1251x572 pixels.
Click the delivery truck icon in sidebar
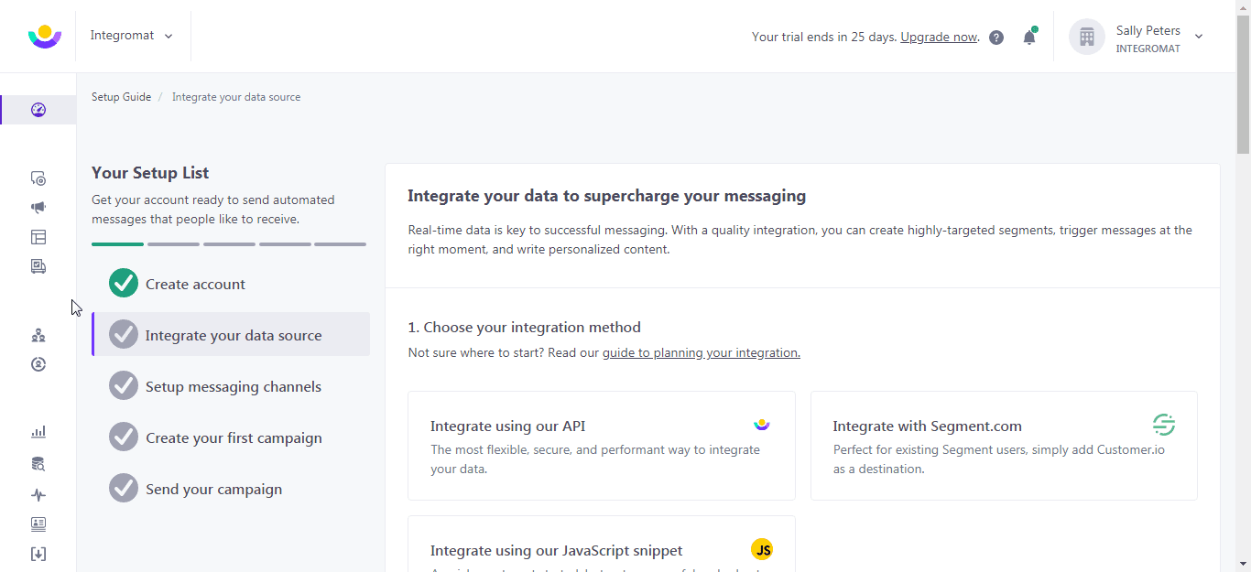[38, 266]
